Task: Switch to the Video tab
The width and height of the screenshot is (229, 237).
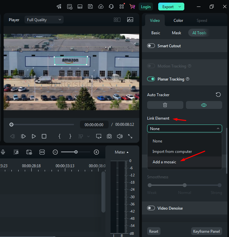Action: click(x=155, y=21)
